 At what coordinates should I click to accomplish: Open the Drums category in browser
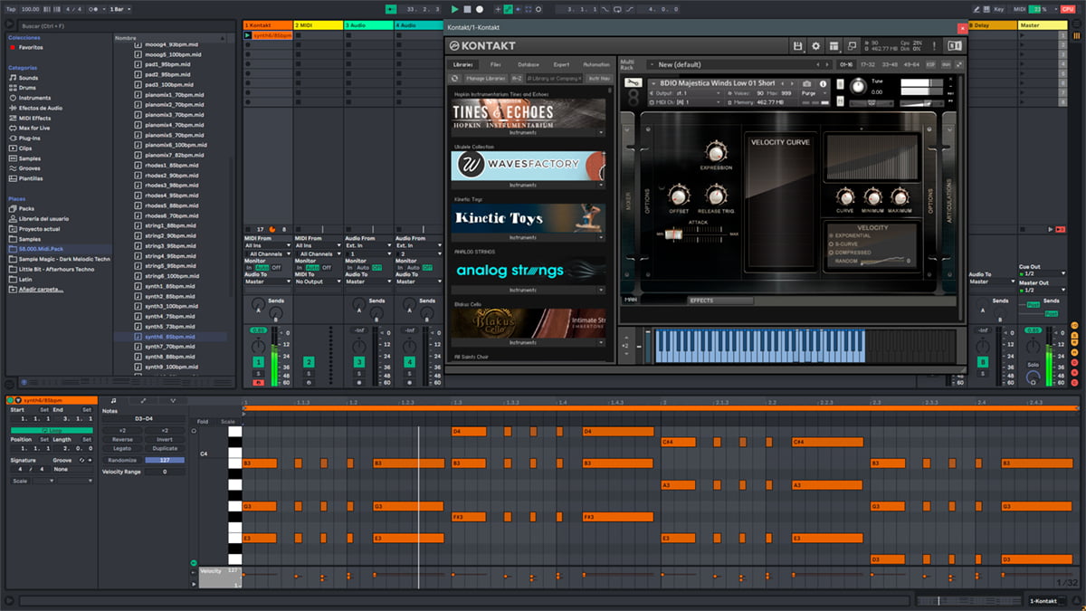pos(29,88)
